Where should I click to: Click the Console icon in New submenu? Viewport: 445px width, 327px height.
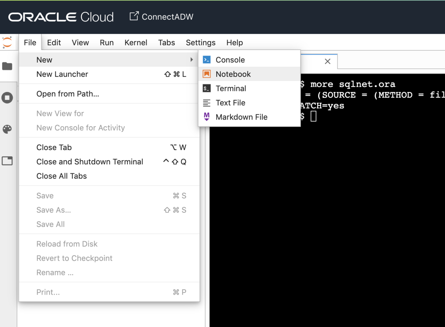207,60
